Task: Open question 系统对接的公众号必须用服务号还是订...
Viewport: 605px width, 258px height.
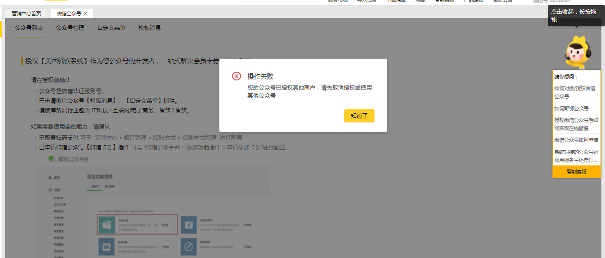Action: (576, 156)
